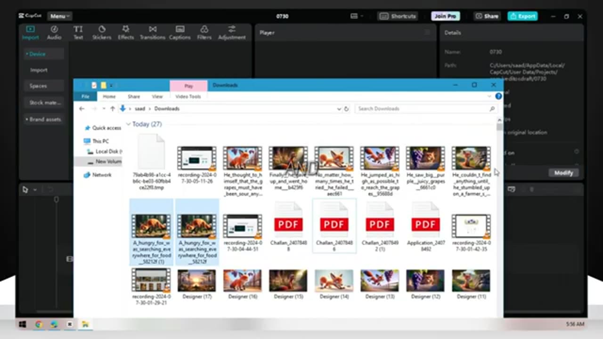Screen dimensions: 603x339
Task: Open CapCut taskbar icon
Action: (x=70, y=324)
